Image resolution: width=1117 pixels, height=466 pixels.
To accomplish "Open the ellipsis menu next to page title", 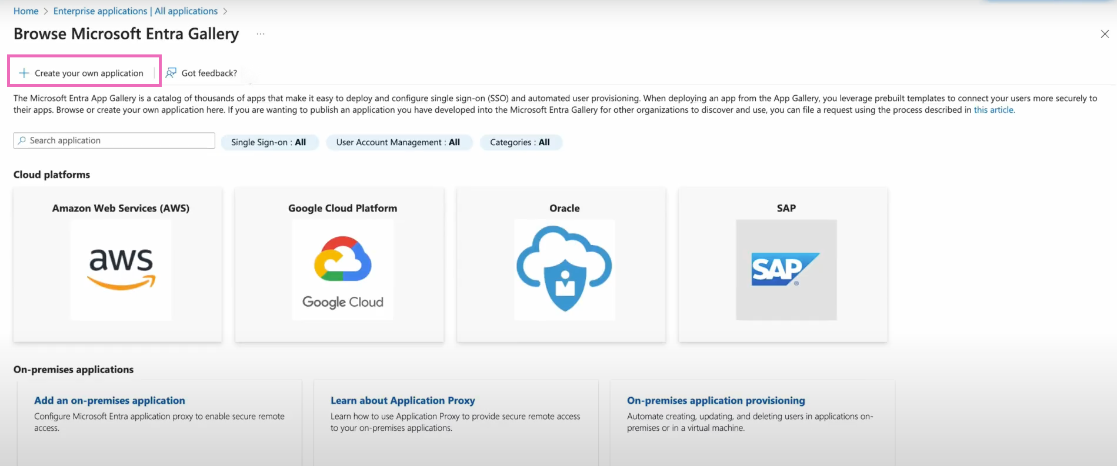I will 261,34.
